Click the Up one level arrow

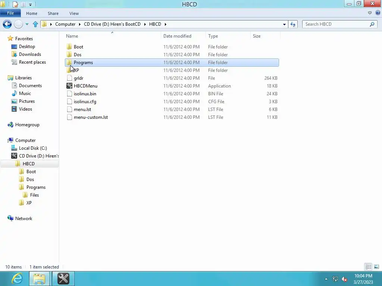coord(35,24)
